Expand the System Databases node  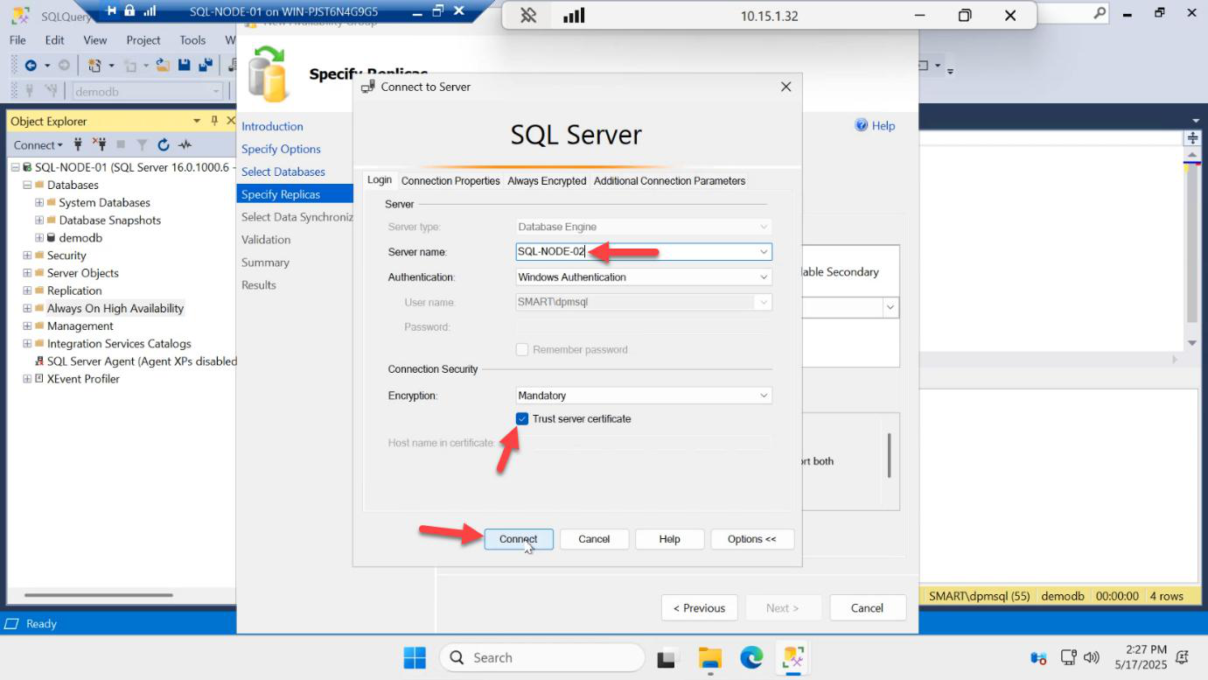[39, 203]
